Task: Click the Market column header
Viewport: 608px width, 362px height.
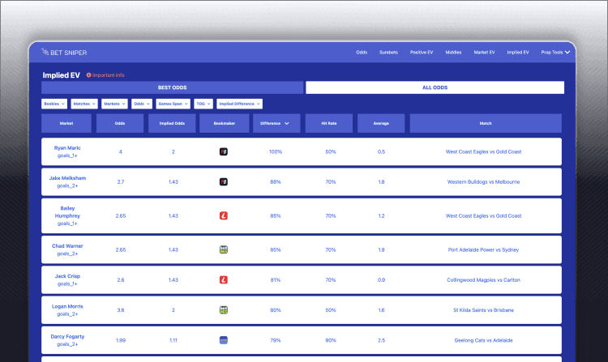Action: (x=66, y=123)
